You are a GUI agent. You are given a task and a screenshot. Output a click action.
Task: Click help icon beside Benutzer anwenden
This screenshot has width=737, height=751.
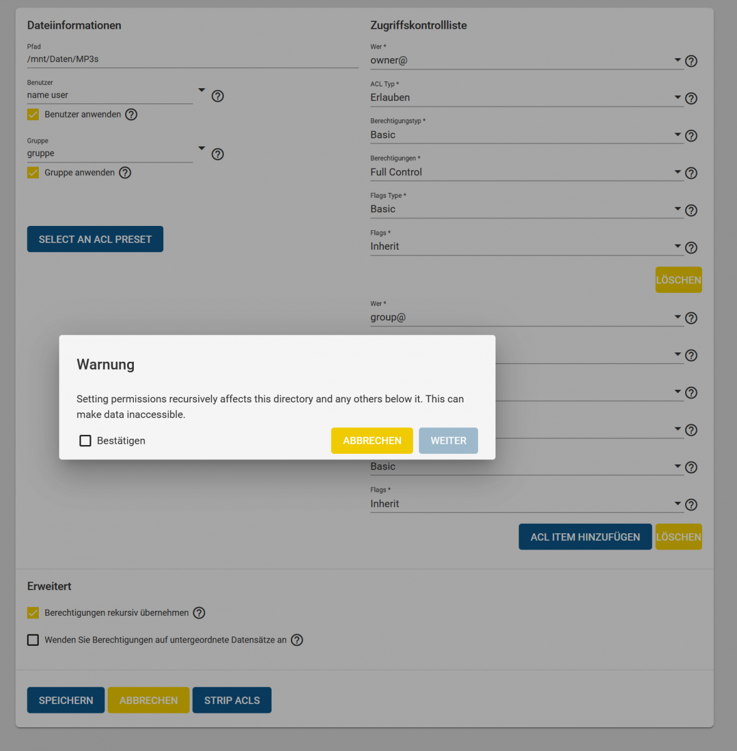pos(131,115)
